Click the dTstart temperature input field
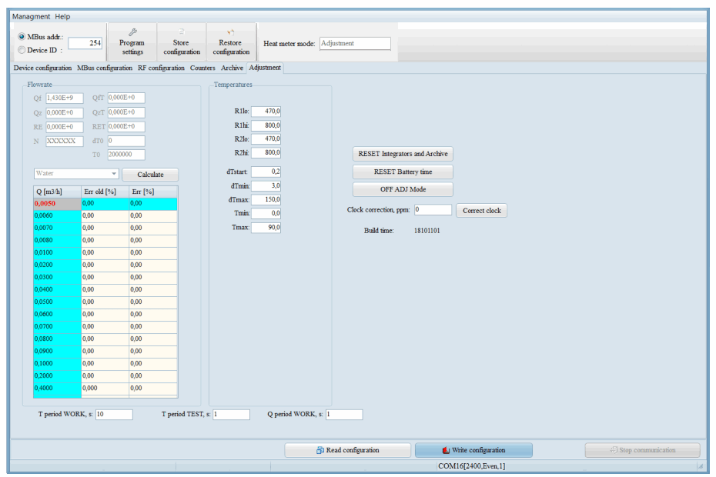The image size is (716, 477). coord(266,172)
